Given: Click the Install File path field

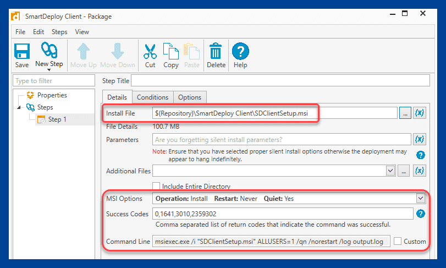Looking at the screenshot, I should pyautogui.click(x=275, y=113).
